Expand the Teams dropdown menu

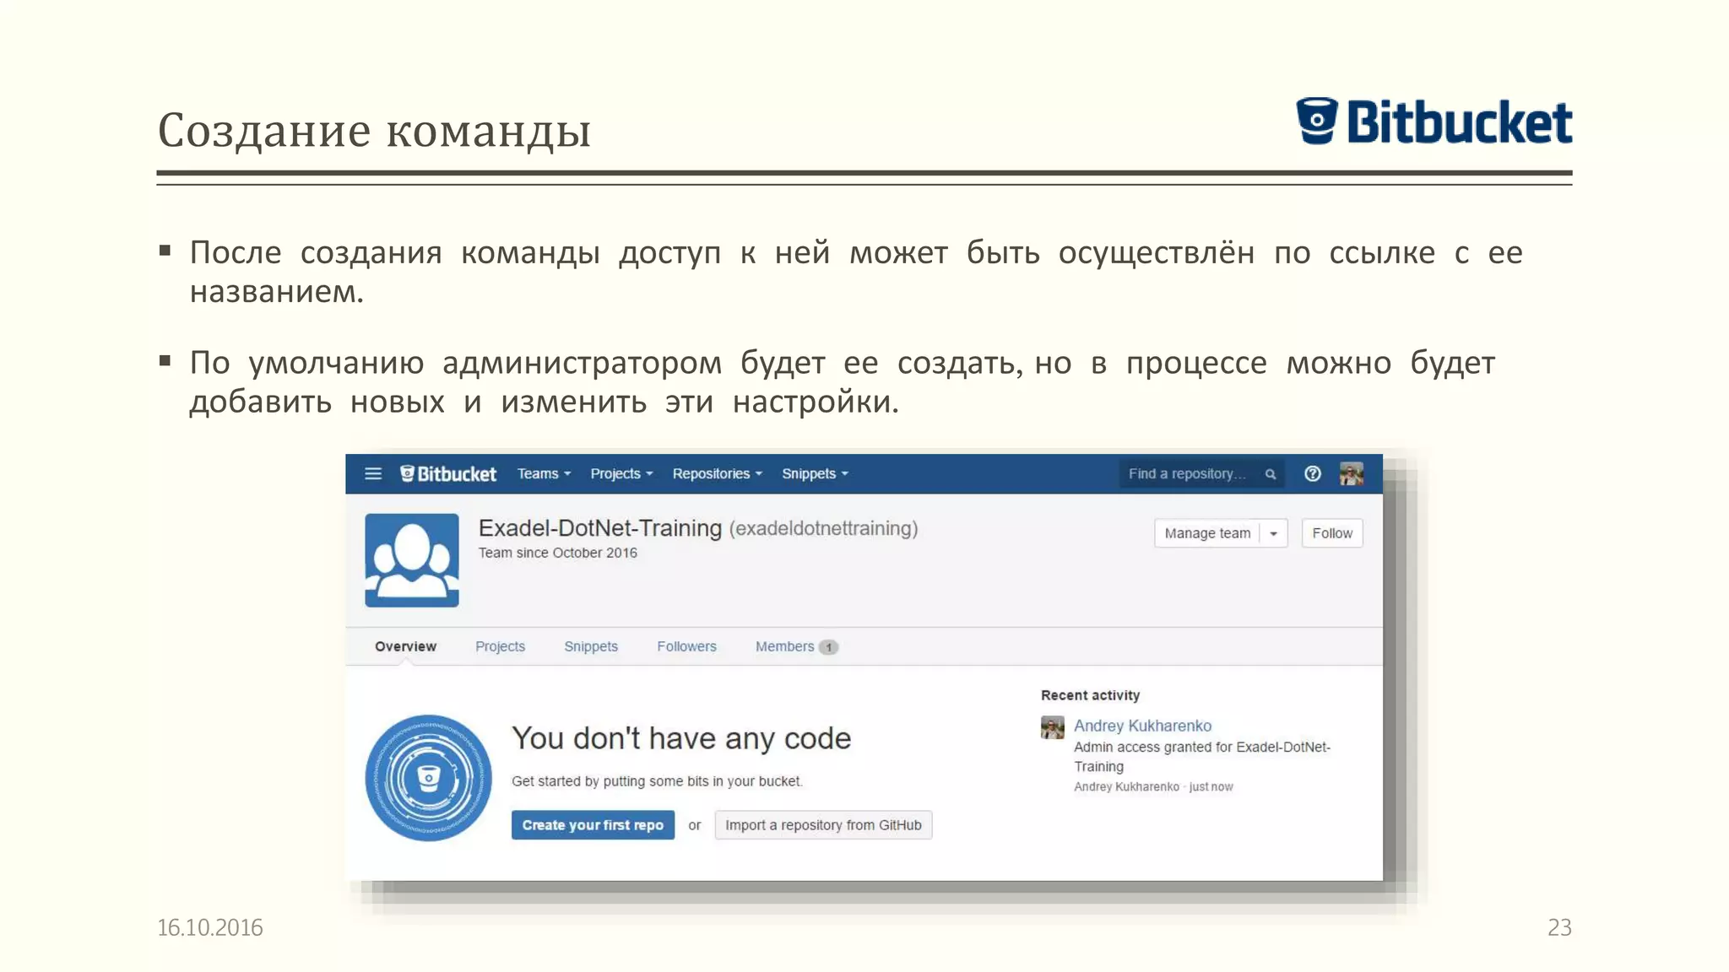point(544,473)
